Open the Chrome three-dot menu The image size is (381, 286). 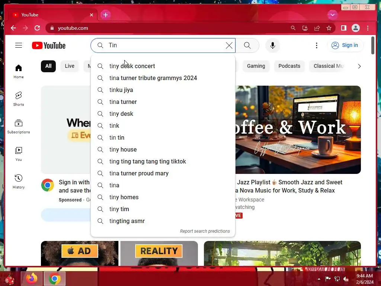(368, 28)
